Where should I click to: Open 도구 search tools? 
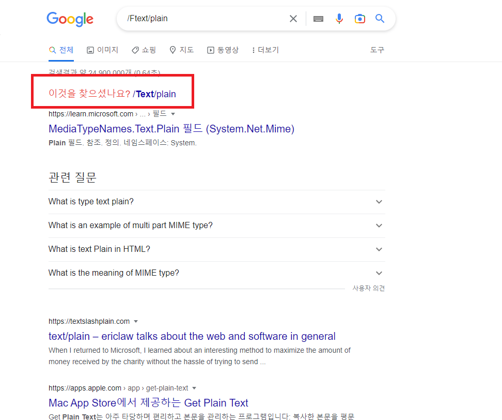[377, 50]
